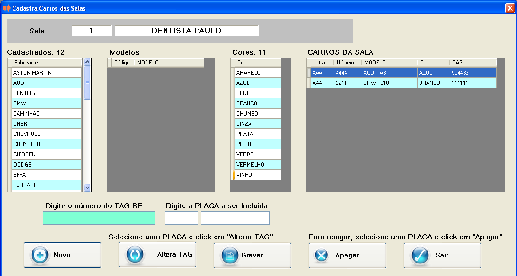
Task: Click the MODELO header in Carros da Sala
Action: coord(389,63)
